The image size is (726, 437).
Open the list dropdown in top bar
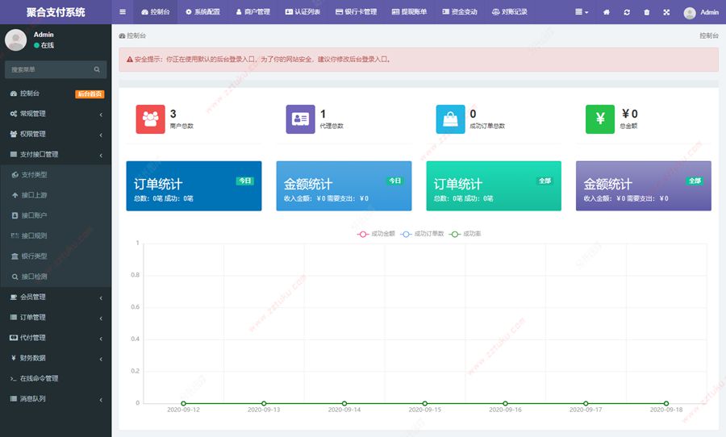coord(581,12)
